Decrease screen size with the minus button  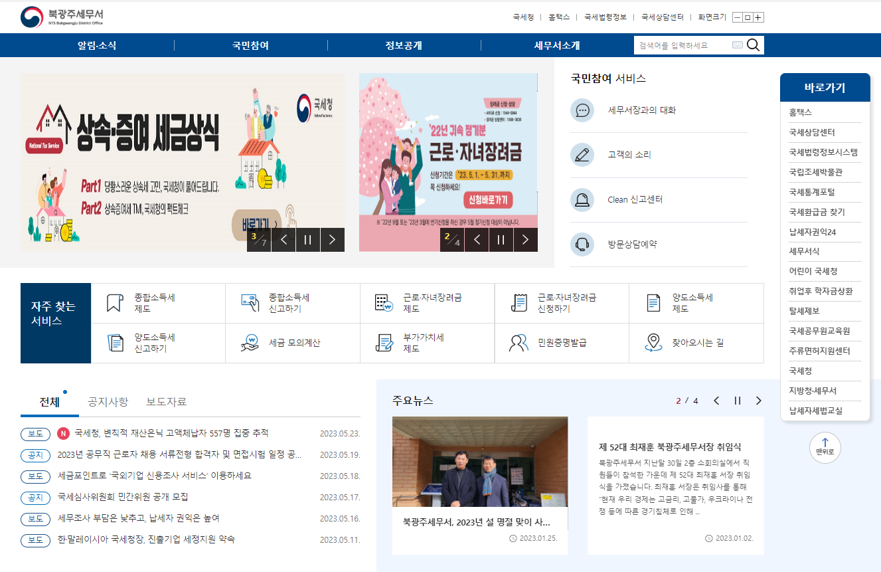tap(737, 17)
